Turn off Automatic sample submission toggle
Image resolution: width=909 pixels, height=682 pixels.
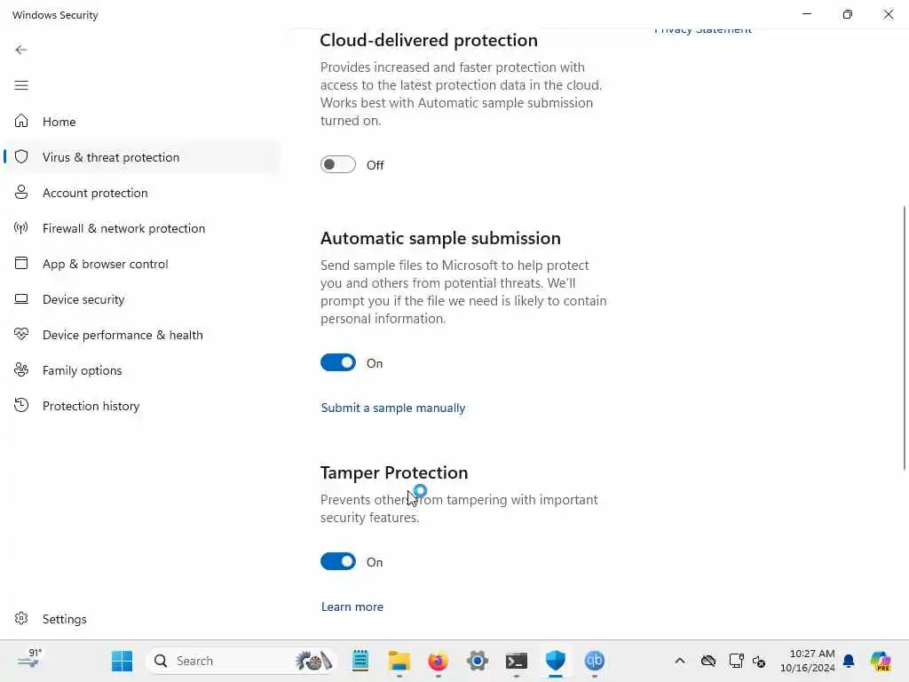338,363
